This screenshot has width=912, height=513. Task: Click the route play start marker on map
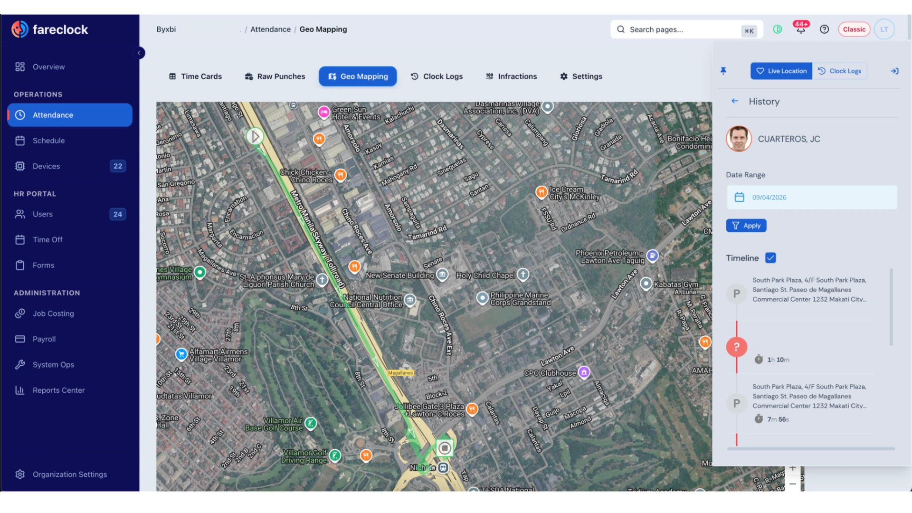tap(255, 137)
